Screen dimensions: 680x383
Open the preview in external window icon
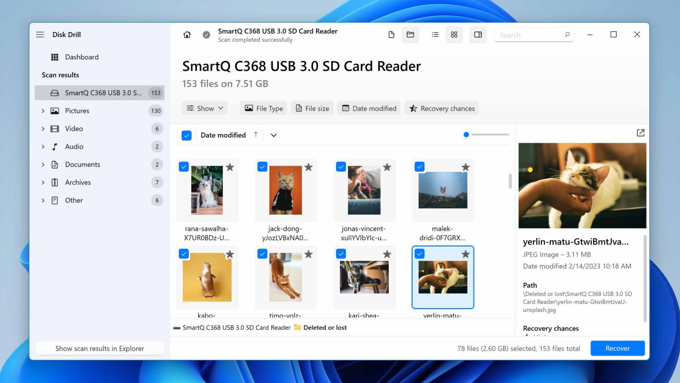[x=640, y=133]
